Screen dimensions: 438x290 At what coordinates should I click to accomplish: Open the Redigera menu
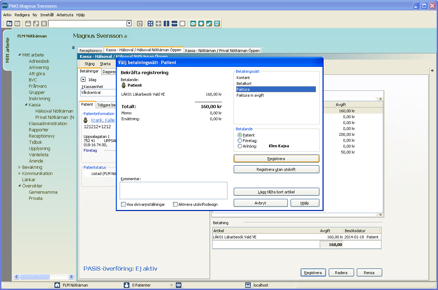point(22,15)
